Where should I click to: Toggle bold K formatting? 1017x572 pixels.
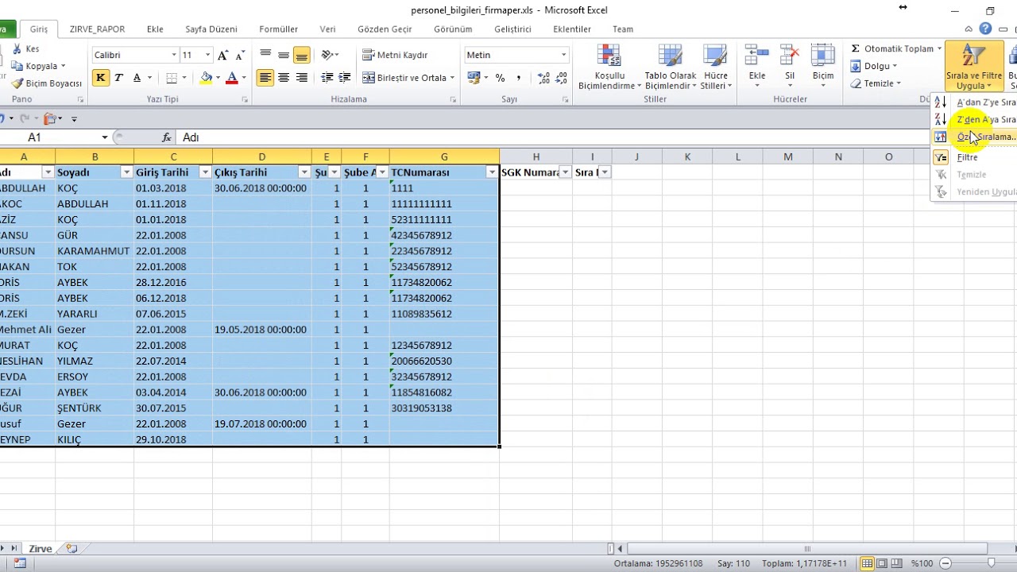pyautogui.click(x=100, y=78)
